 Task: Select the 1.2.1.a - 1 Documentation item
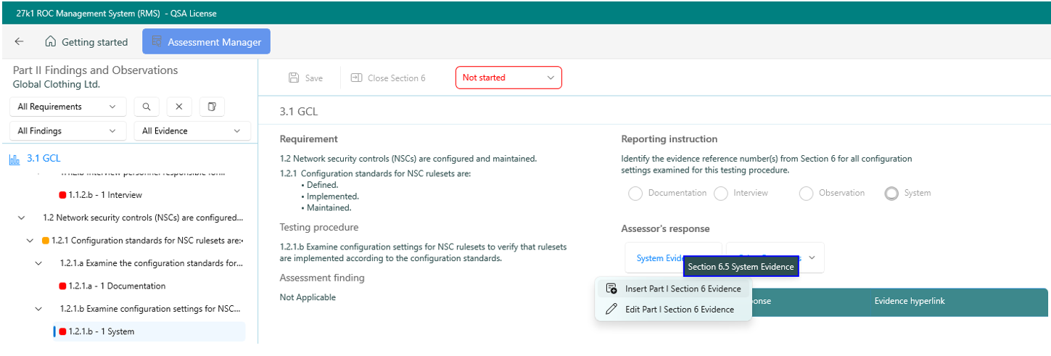[x=117, y=286]
